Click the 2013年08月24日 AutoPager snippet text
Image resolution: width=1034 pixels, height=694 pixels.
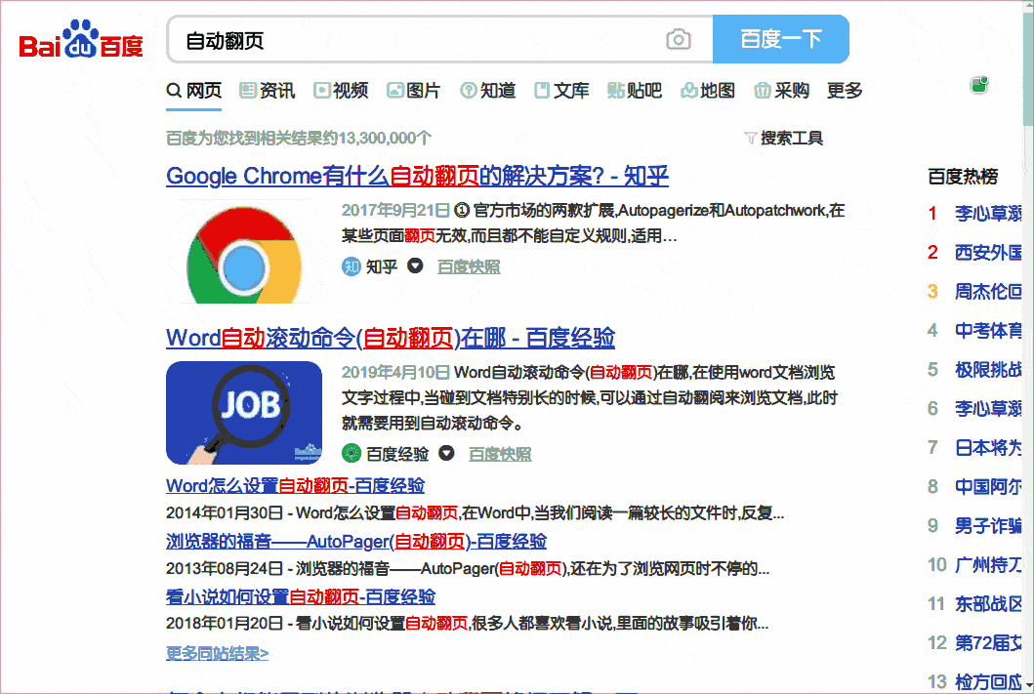tap(468, 568)
